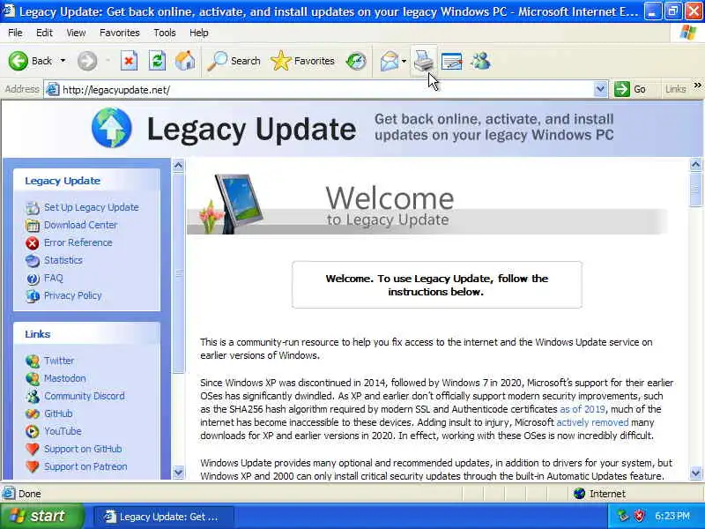
Task: Click the Internet zone globe in status bar
Action: (x=580, y=494)
